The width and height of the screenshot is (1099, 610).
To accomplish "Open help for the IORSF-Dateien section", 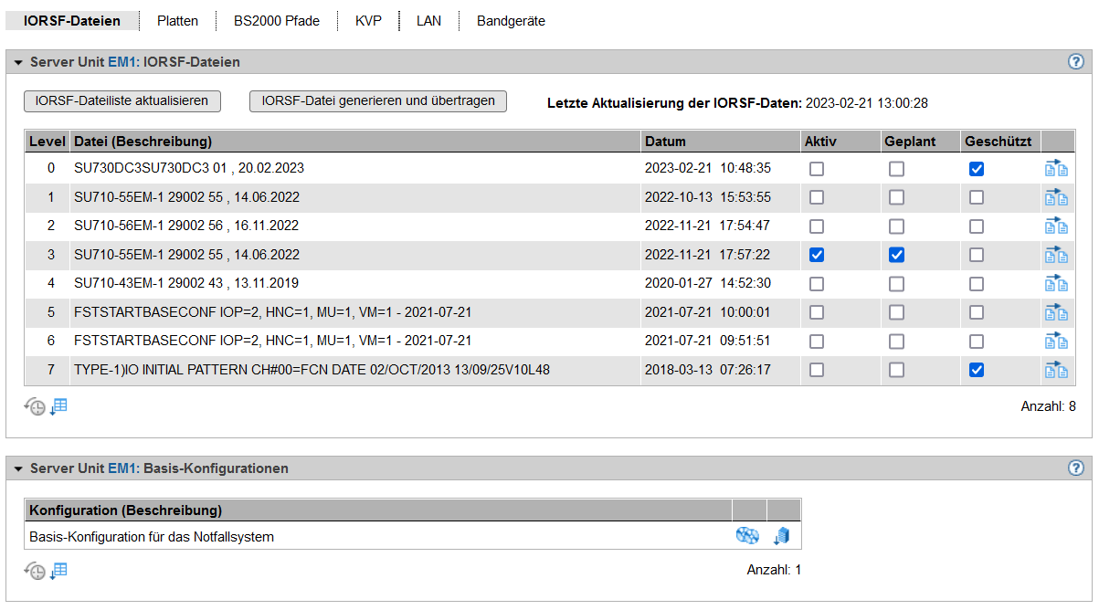I will (1075, 62).
